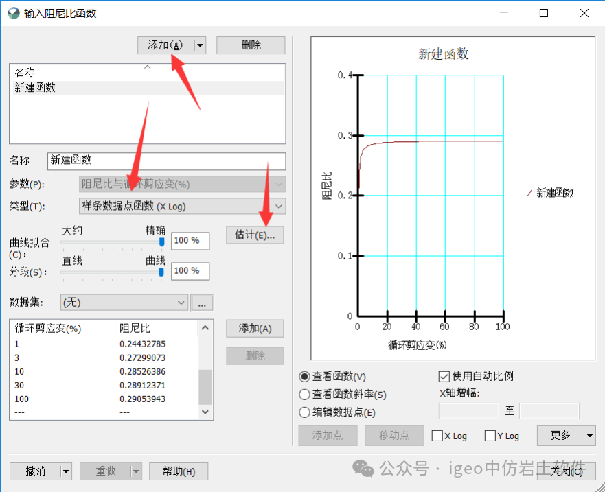The image size is (605, 492).
Task: Enable the Y Log checkbox
Action: tap(490, 435)
